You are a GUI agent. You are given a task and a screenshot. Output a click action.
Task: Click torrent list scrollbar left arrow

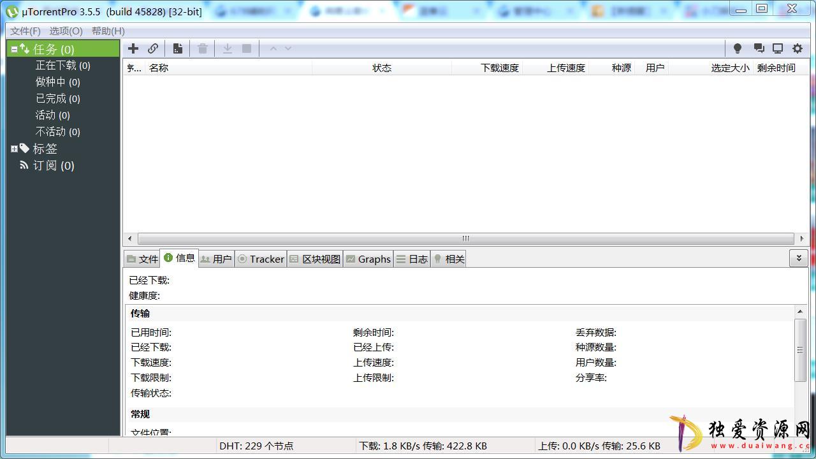point(130,238)
